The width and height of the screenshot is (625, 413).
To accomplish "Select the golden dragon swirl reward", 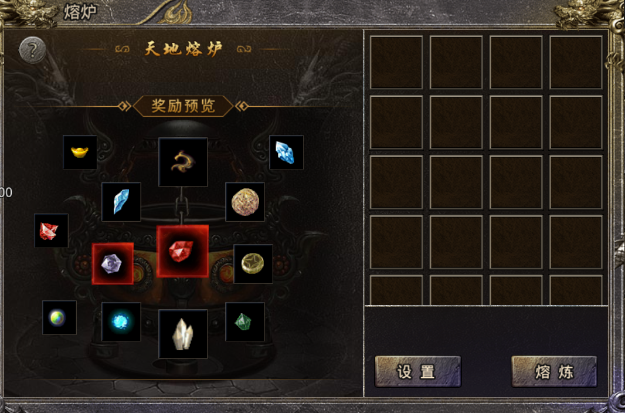I will pyautogui.click(x=183, y=162).
